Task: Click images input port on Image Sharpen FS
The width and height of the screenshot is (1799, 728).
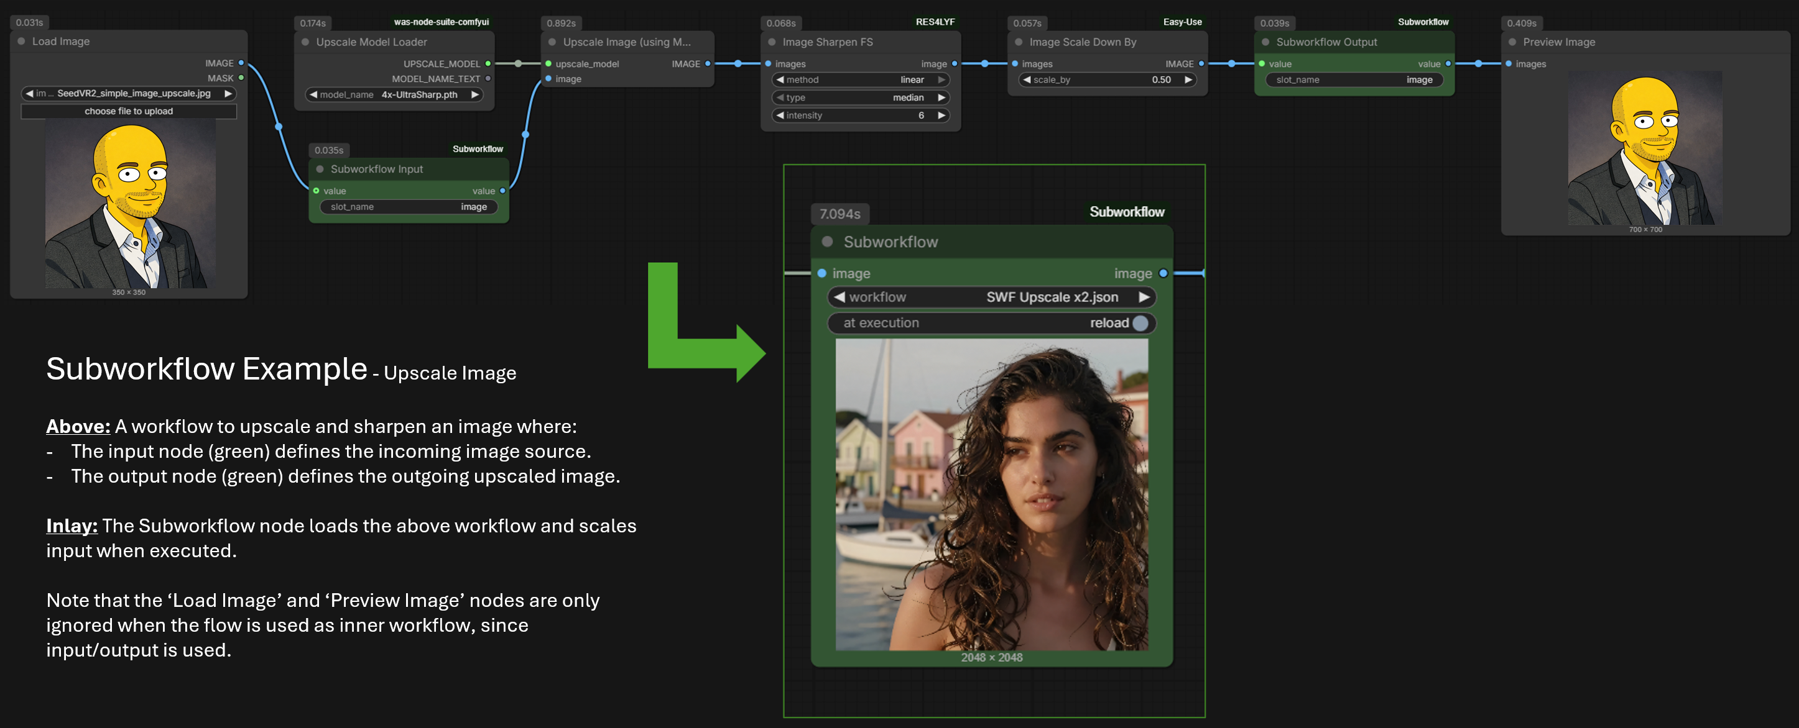Action: point(768,63)
